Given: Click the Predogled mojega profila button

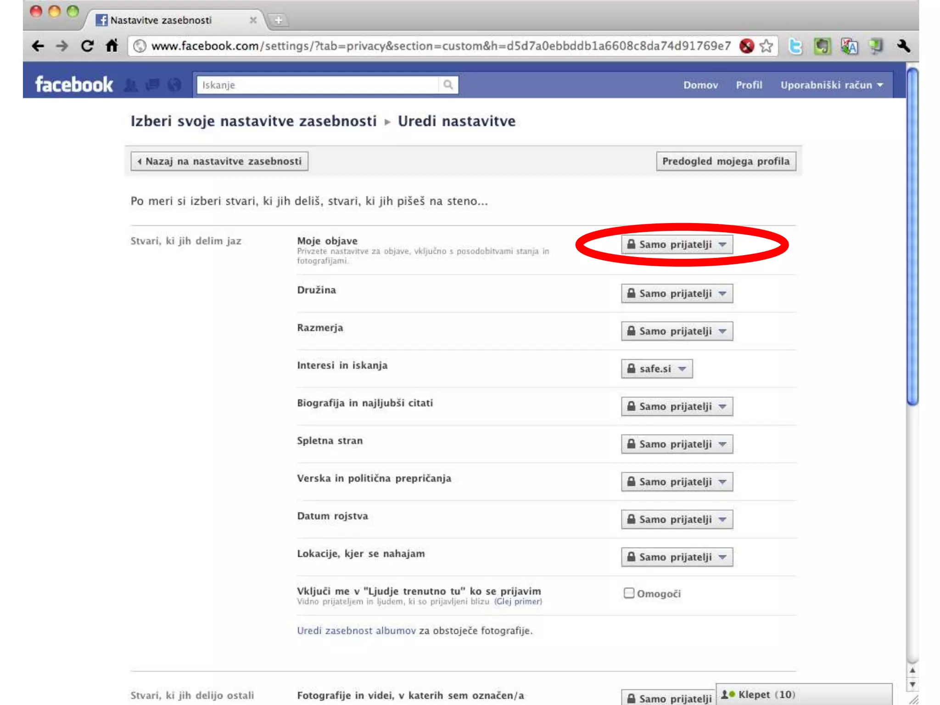Looking at the screenshot, I should pyautogui.click(x=726, y=162).
